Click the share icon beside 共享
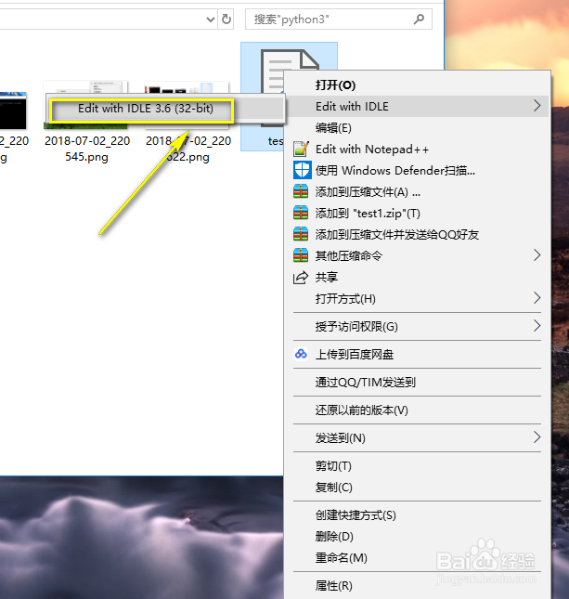The image size is (569, 599). (301, 277)
